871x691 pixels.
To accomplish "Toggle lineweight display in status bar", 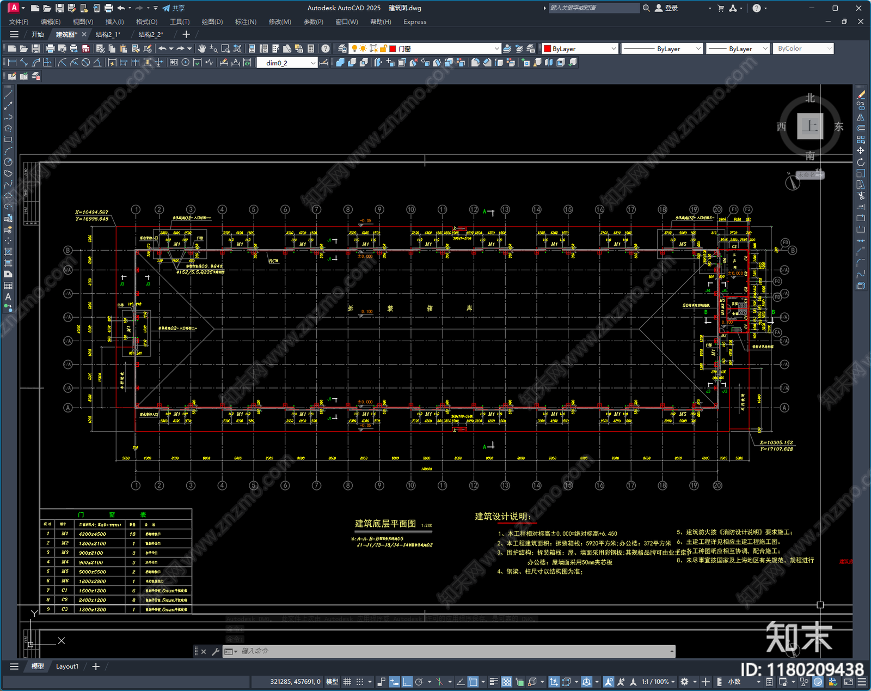I will [494, 682].
